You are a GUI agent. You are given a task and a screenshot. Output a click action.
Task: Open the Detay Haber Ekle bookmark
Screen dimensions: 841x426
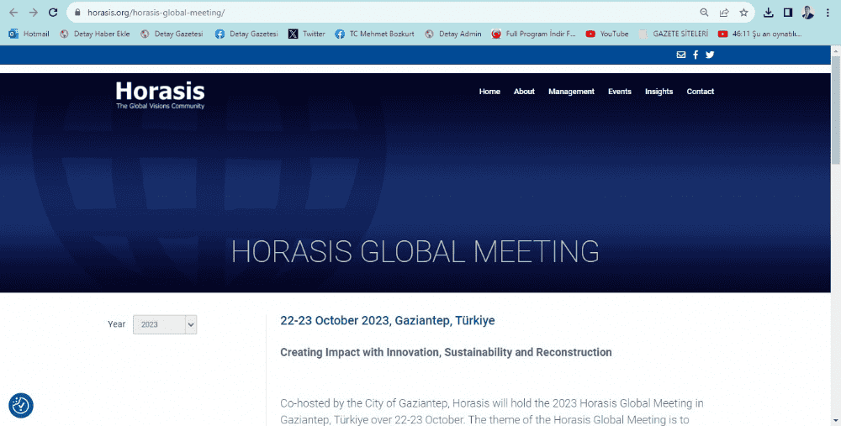(95, 34)
